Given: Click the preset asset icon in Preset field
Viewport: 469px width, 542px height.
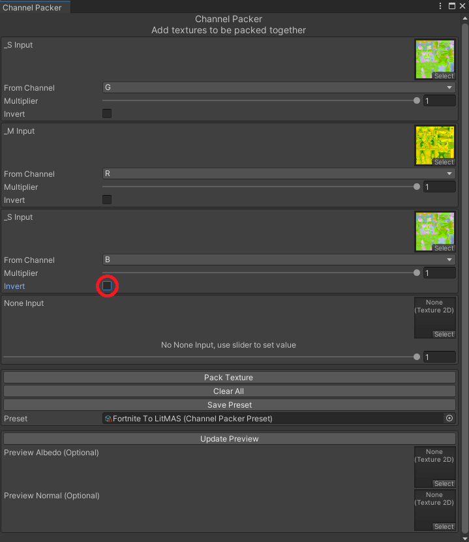Looking at the screenshot, I should [108, 419].
